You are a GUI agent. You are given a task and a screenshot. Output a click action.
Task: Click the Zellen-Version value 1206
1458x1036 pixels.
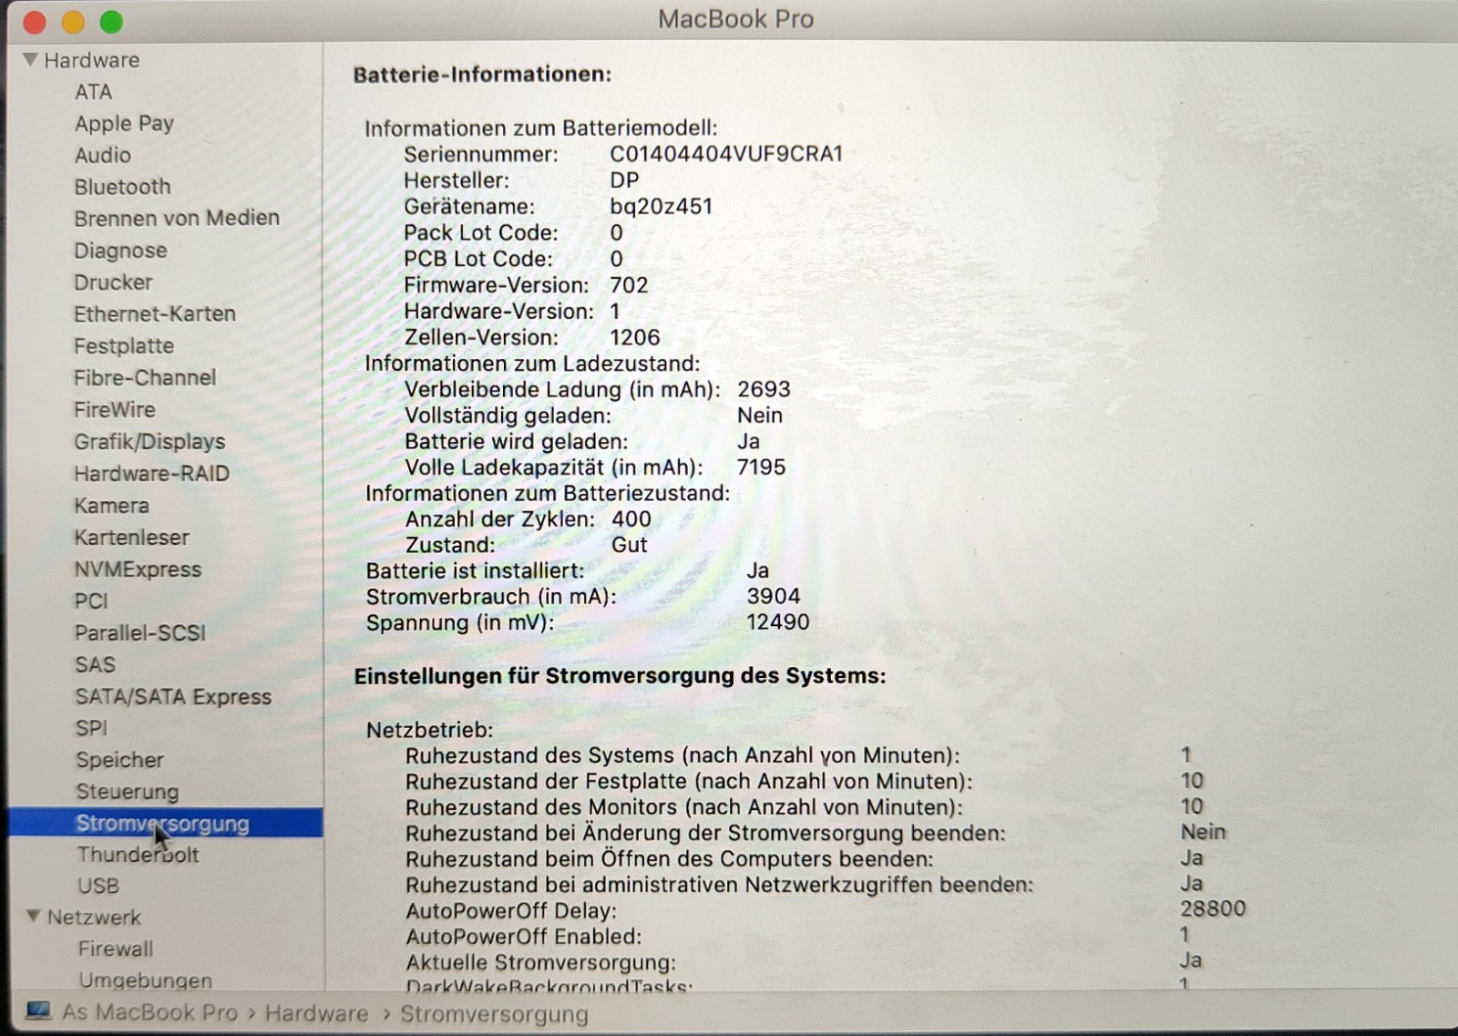634,338
